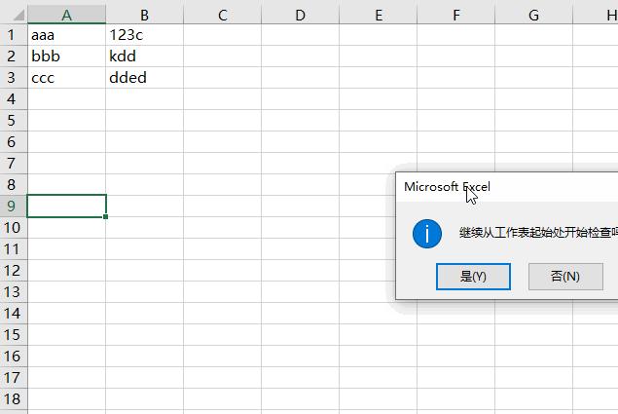This screenshot has width=618, height=414.
Task: Select column A header
Action: [66, 15]
